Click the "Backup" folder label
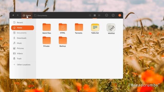 point(63,46)
